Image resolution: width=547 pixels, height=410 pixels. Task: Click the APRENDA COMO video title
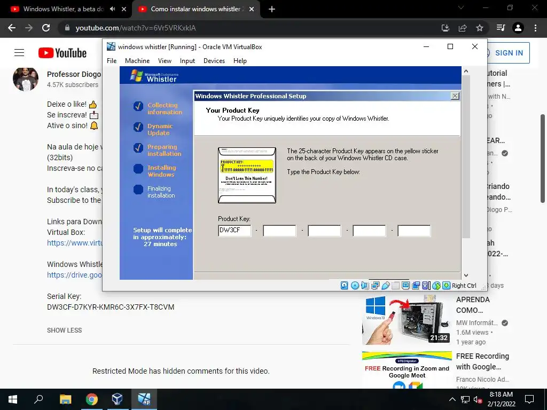click(473, 305)
